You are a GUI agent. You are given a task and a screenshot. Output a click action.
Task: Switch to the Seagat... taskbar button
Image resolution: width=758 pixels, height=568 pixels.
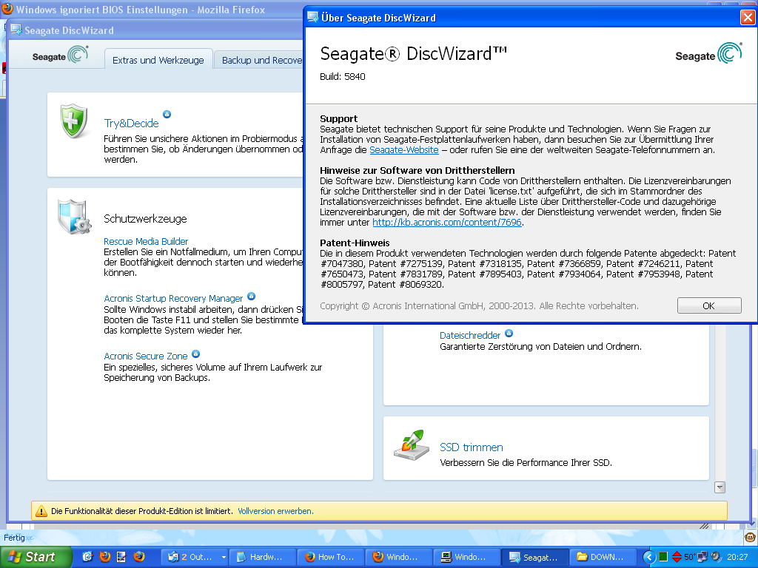534,557
